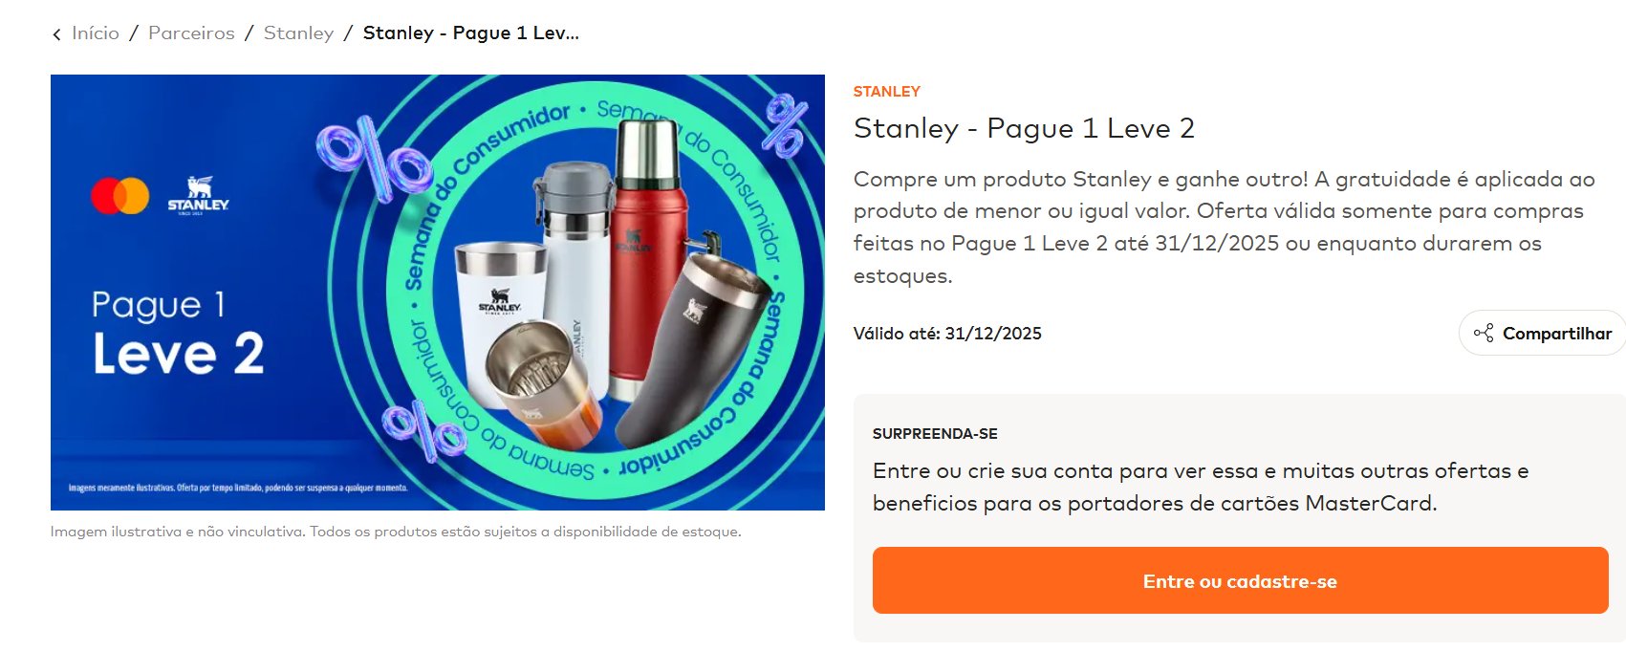Click the back chevron before Início
Viewport: 1626px width, 652px height.
coord(56,34)
